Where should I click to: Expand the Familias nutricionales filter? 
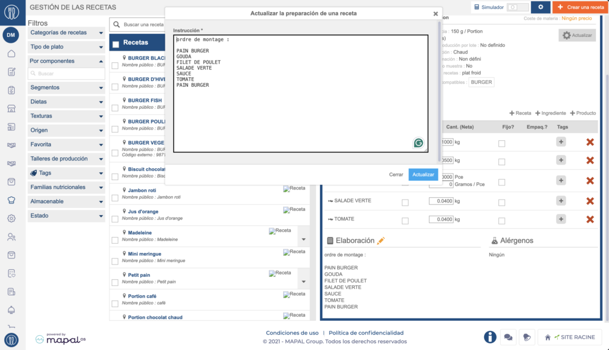[67, 187]
